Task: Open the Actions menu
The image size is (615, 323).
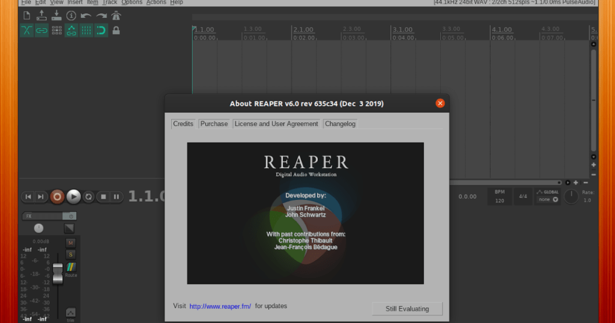Action: 156,2
